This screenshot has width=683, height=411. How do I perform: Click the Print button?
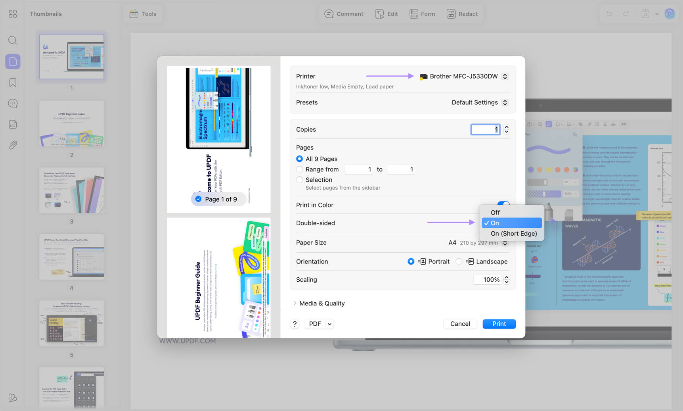click(499, 324)
